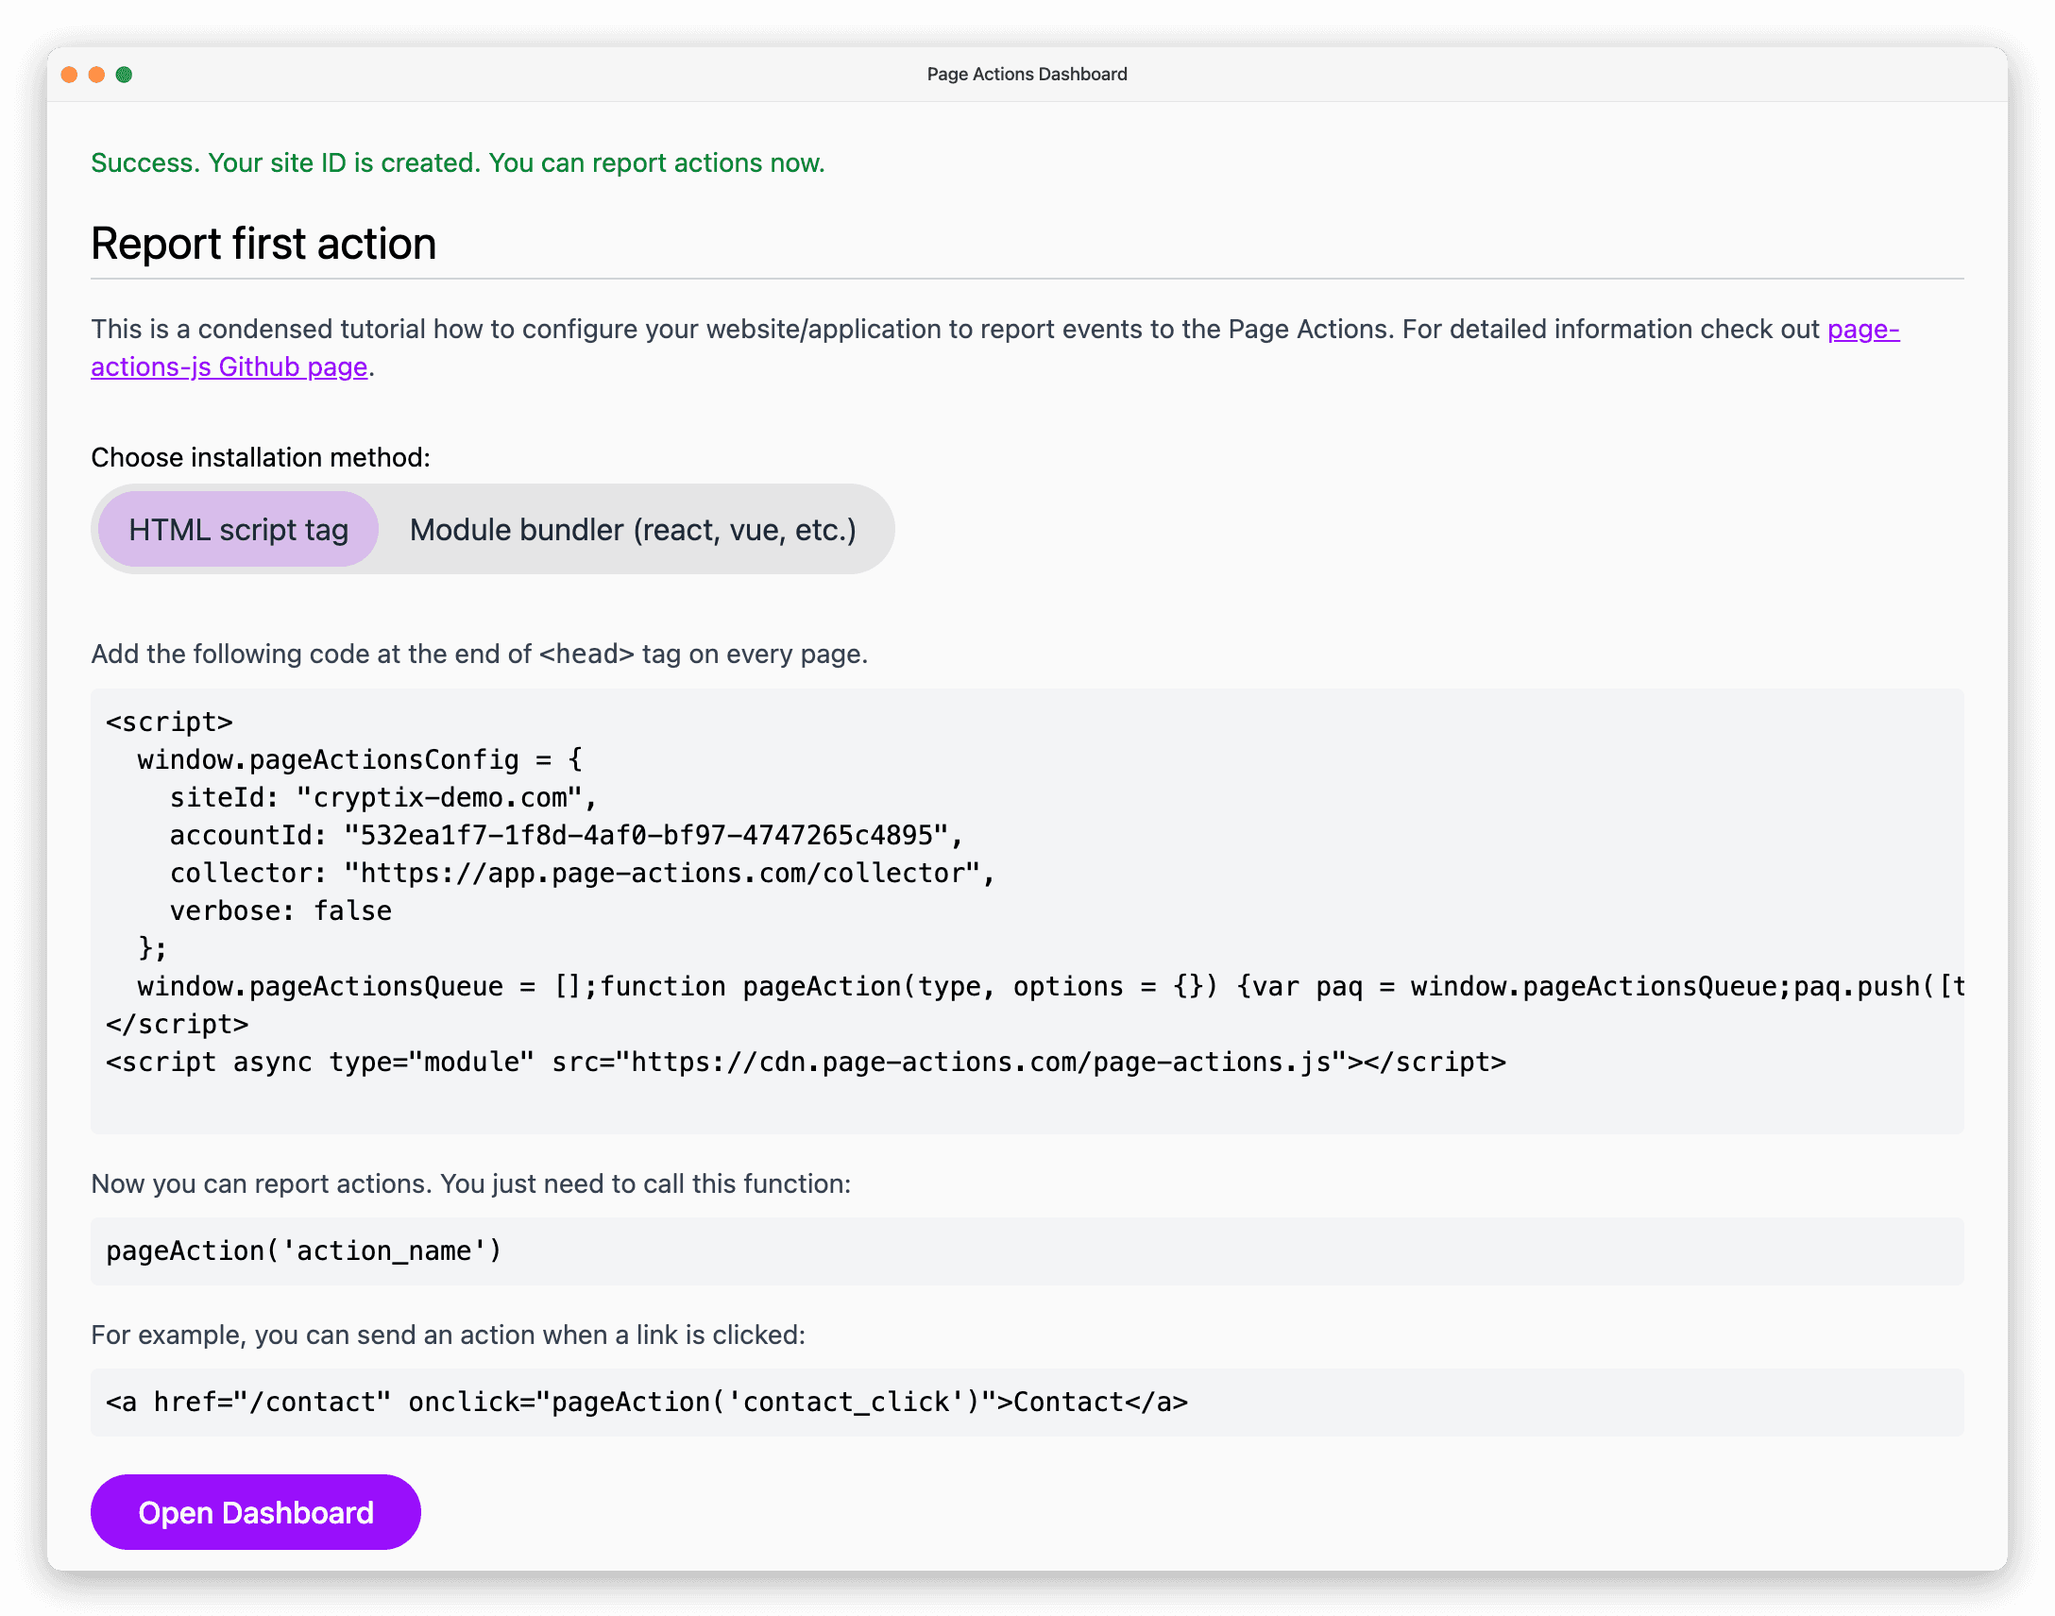
Task: Click the "Add the following code" instruction text
Action: (480, 654)
